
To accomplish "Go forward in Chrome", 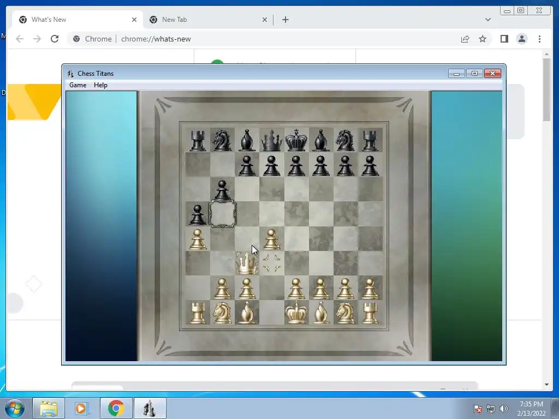I will tap(37, 39).
